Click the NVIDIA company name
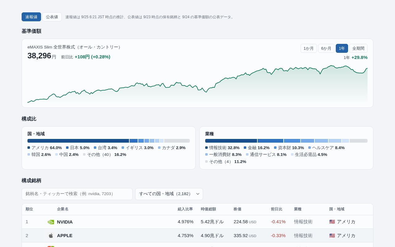Viewport: 395px width, 247px height. (x=65, y=222)
